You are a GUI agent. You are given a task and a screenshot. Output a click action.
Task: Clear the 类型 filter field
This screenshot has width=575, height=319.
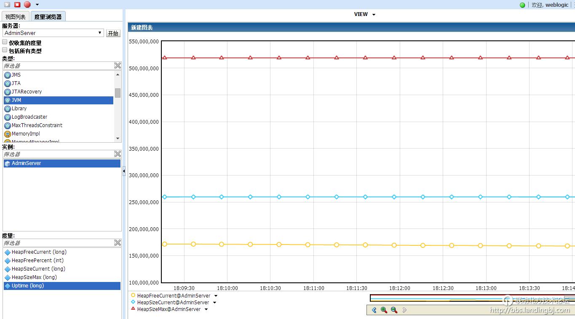[x=118, y=65]
